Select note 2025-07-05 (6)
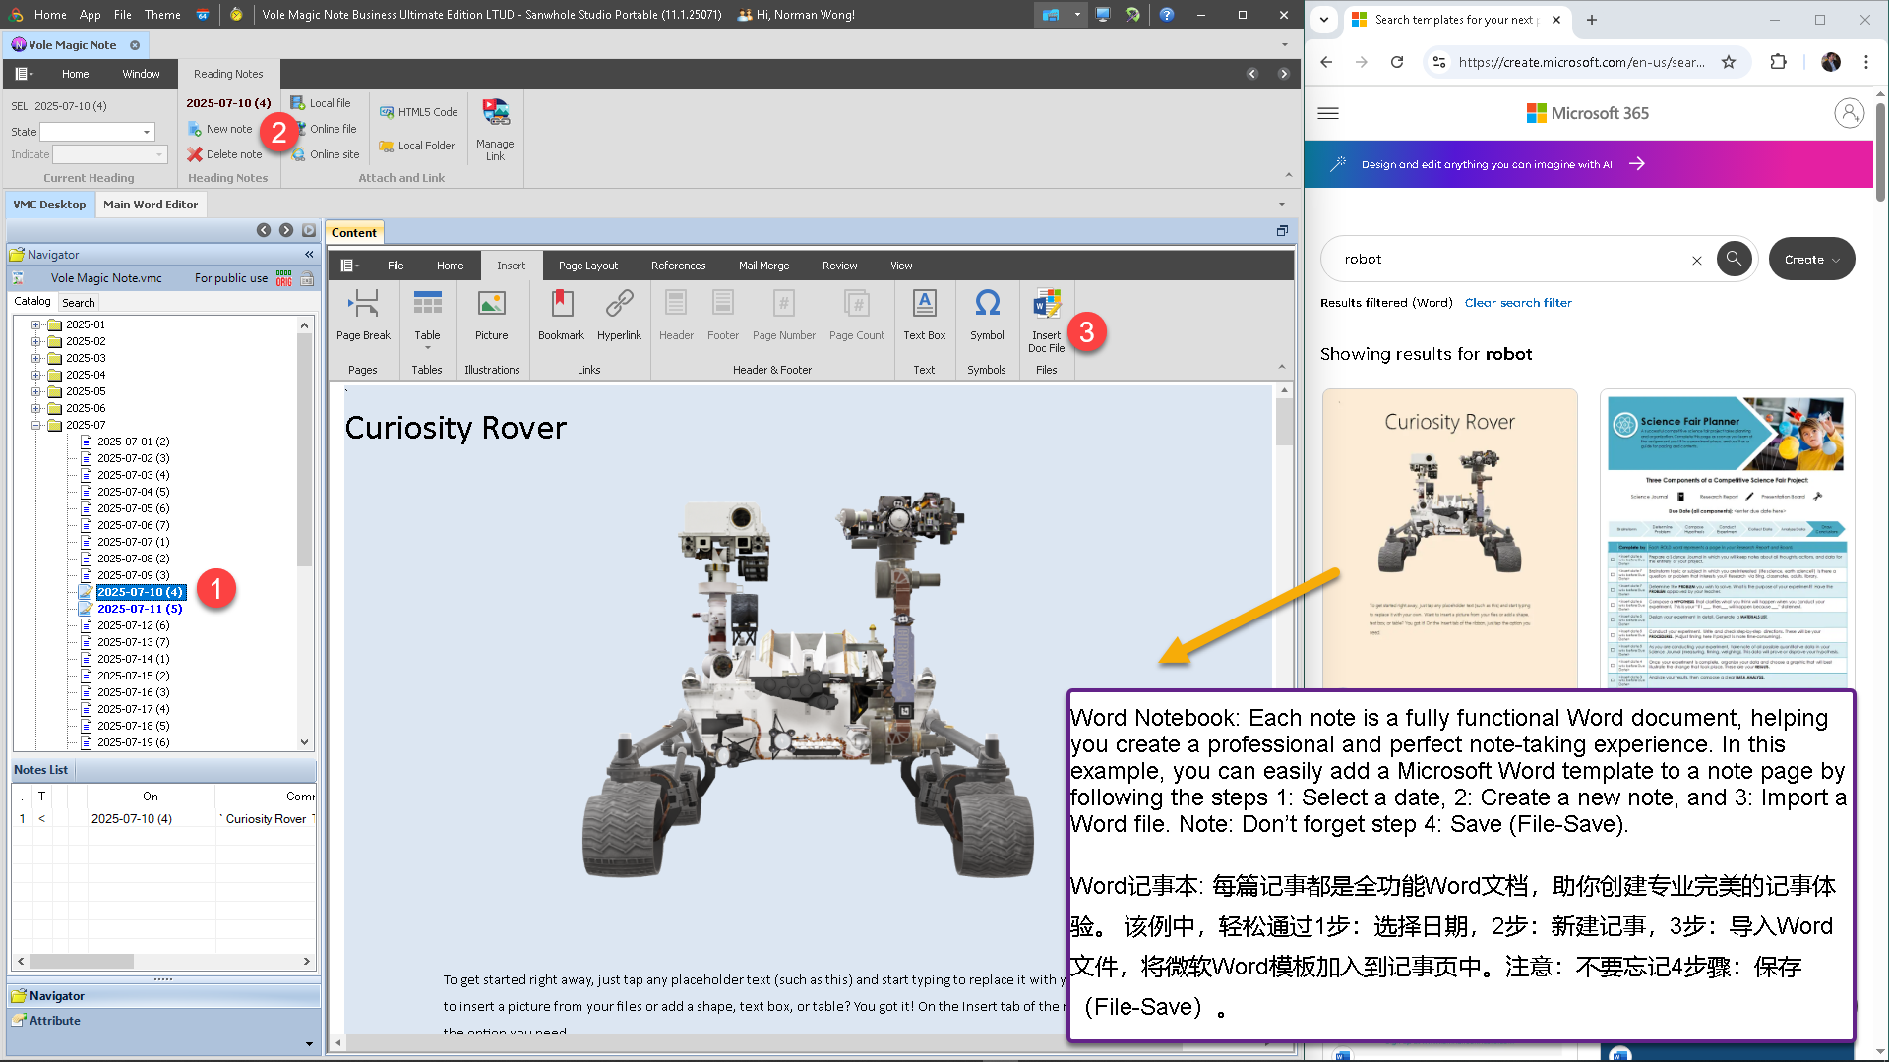 pos(133,508)
